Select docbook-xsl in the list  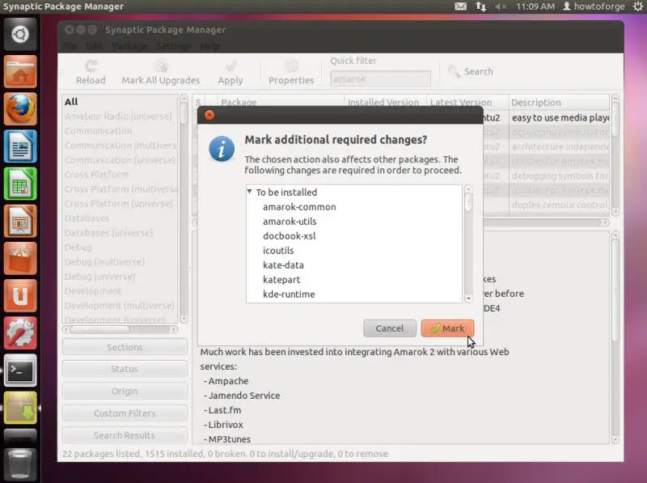click(x=290, y=235)
